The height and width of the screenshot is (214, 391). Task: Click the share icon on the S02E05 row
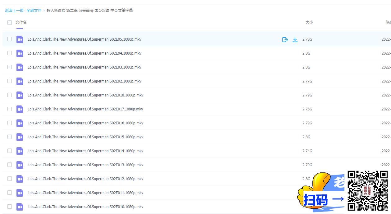coord(285,39)
